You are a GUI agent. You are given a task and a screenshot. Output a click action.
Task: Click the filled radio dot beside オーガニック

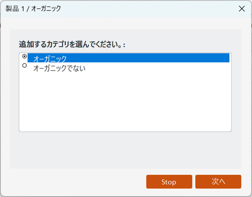(24, 56)
